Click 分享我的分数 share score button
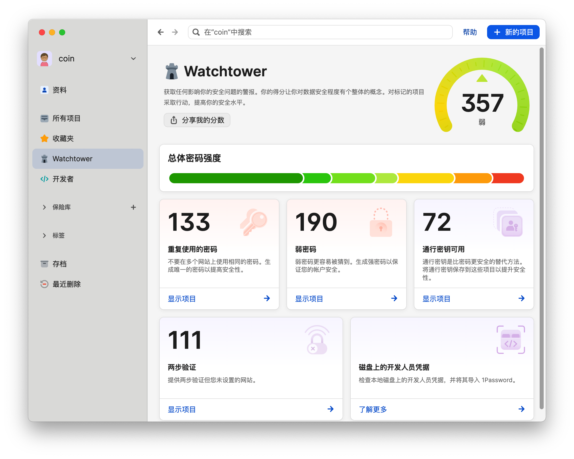This screenshot has height=459, width=574. (x=197, y=120)
